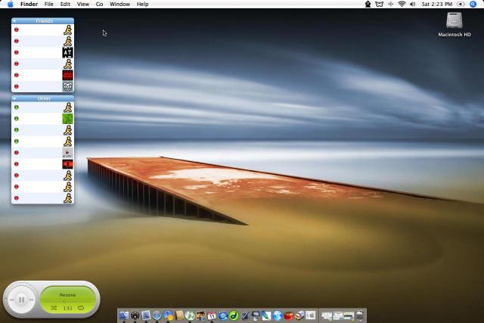Open the Apple menu
This screenshot has width=484, height=323.
pyautogui.click(x=11, y=4)
